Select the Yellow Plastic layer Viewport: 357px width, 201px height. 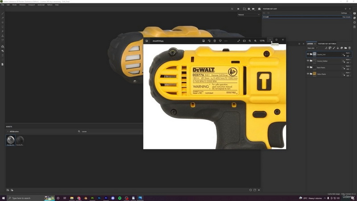pos(329,74)
